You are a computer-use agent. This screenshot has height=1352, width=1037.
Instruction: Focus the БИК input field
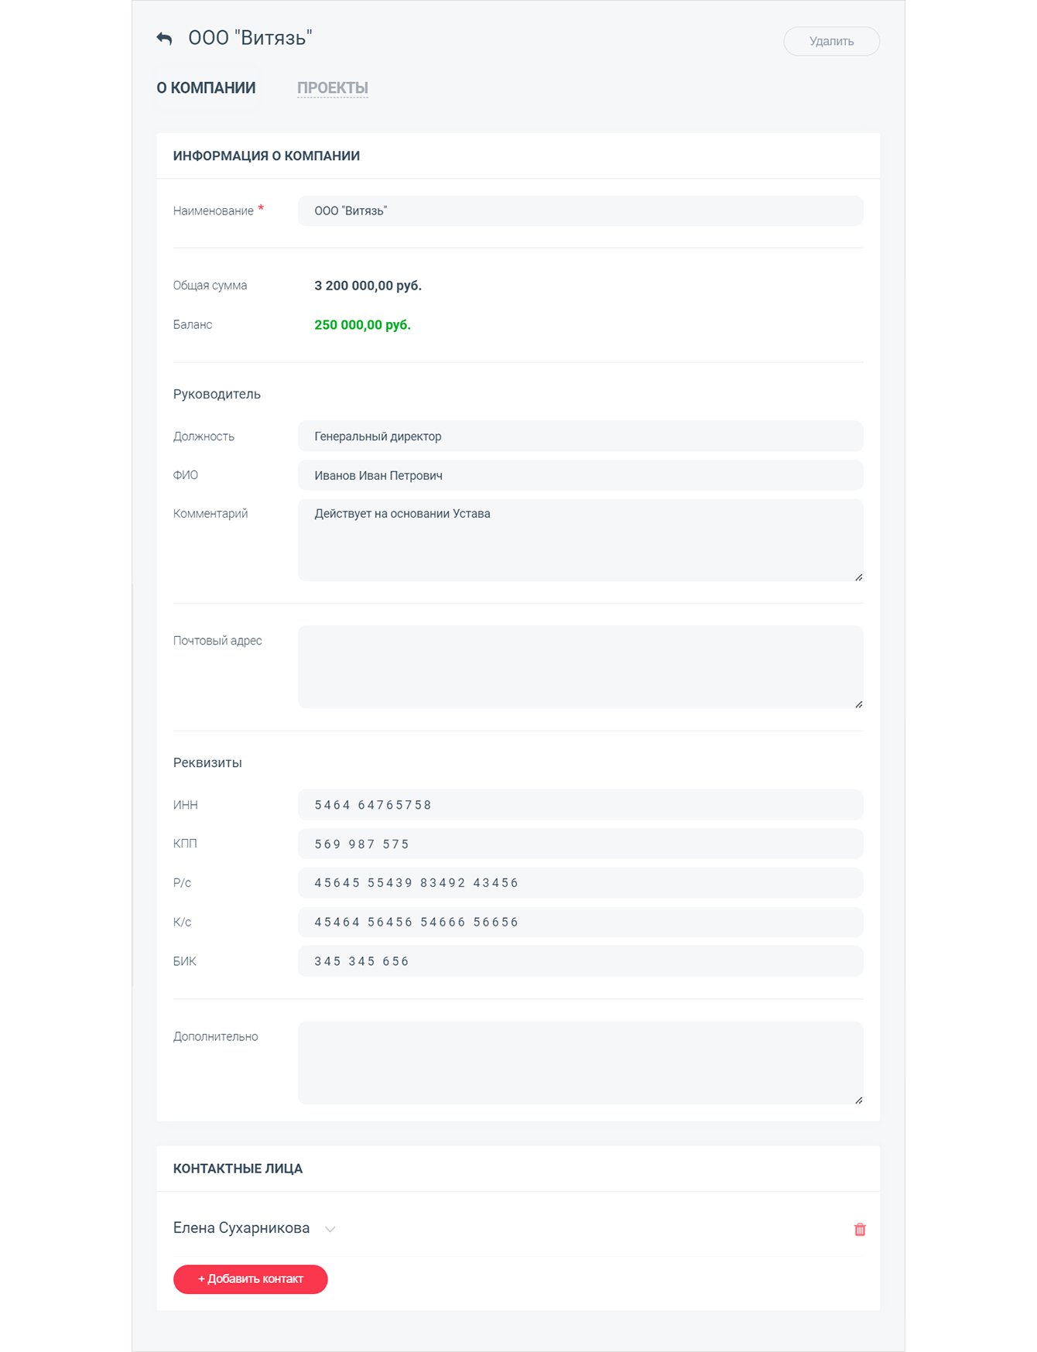coord(580,961)
